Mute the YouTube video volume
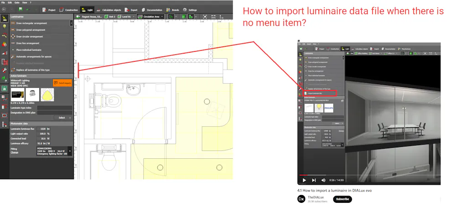This screenshot has width=456, height=211. [323, 180]
